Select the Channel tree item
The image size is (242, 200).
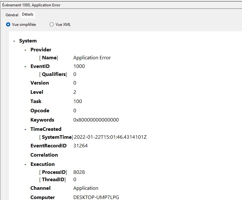pyautogui.click(x=40, y=188)
